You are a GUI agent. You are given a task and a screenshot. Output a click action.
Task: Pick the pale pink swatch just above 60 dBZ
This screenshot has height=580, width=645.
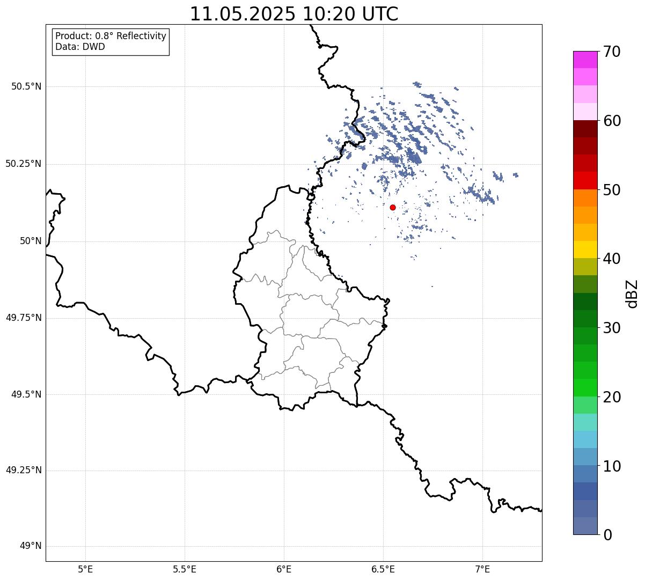(x=585, y=112)
